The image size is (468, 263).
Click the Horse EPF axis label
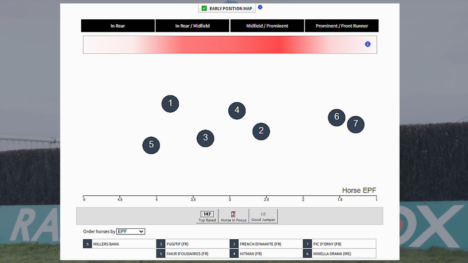pyautogui.click(x=359, y=190)
